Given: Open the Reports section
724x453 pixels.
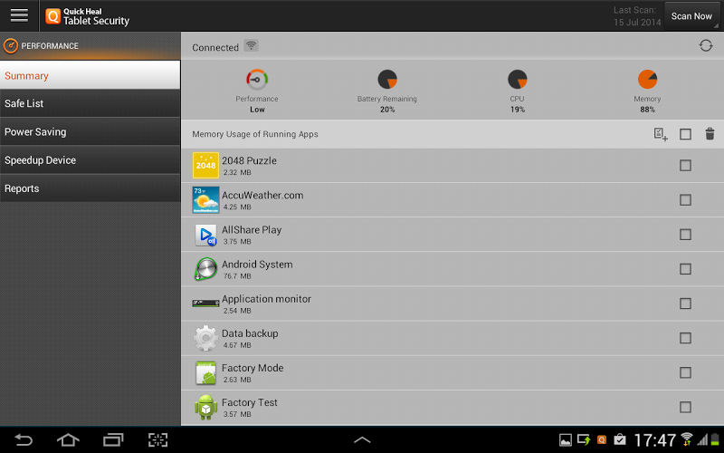Looking at the screenshot, I should 90,188.
